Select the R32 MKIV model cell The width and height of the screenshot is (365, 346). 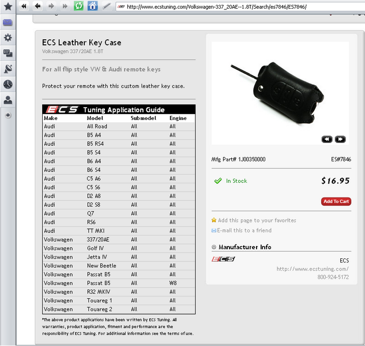pos(99,292)
